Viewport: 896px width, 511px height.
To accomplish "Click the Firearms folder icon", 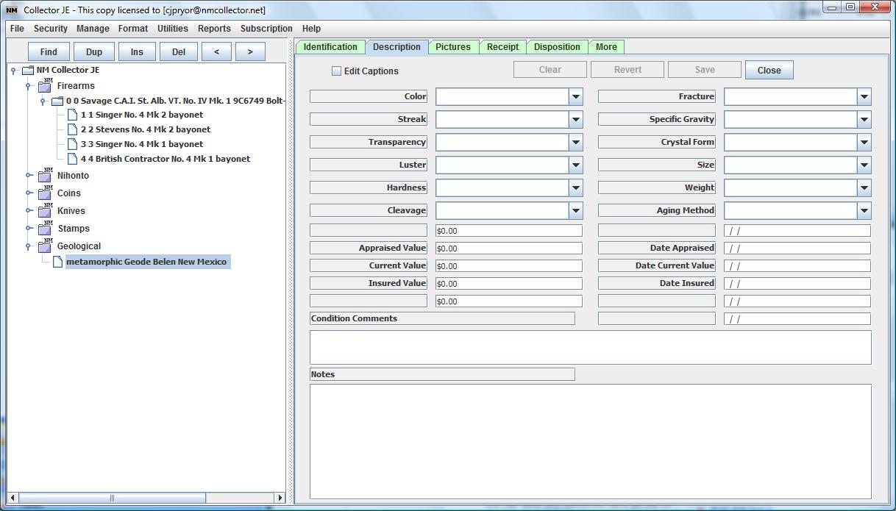I will tap(45, 86).
